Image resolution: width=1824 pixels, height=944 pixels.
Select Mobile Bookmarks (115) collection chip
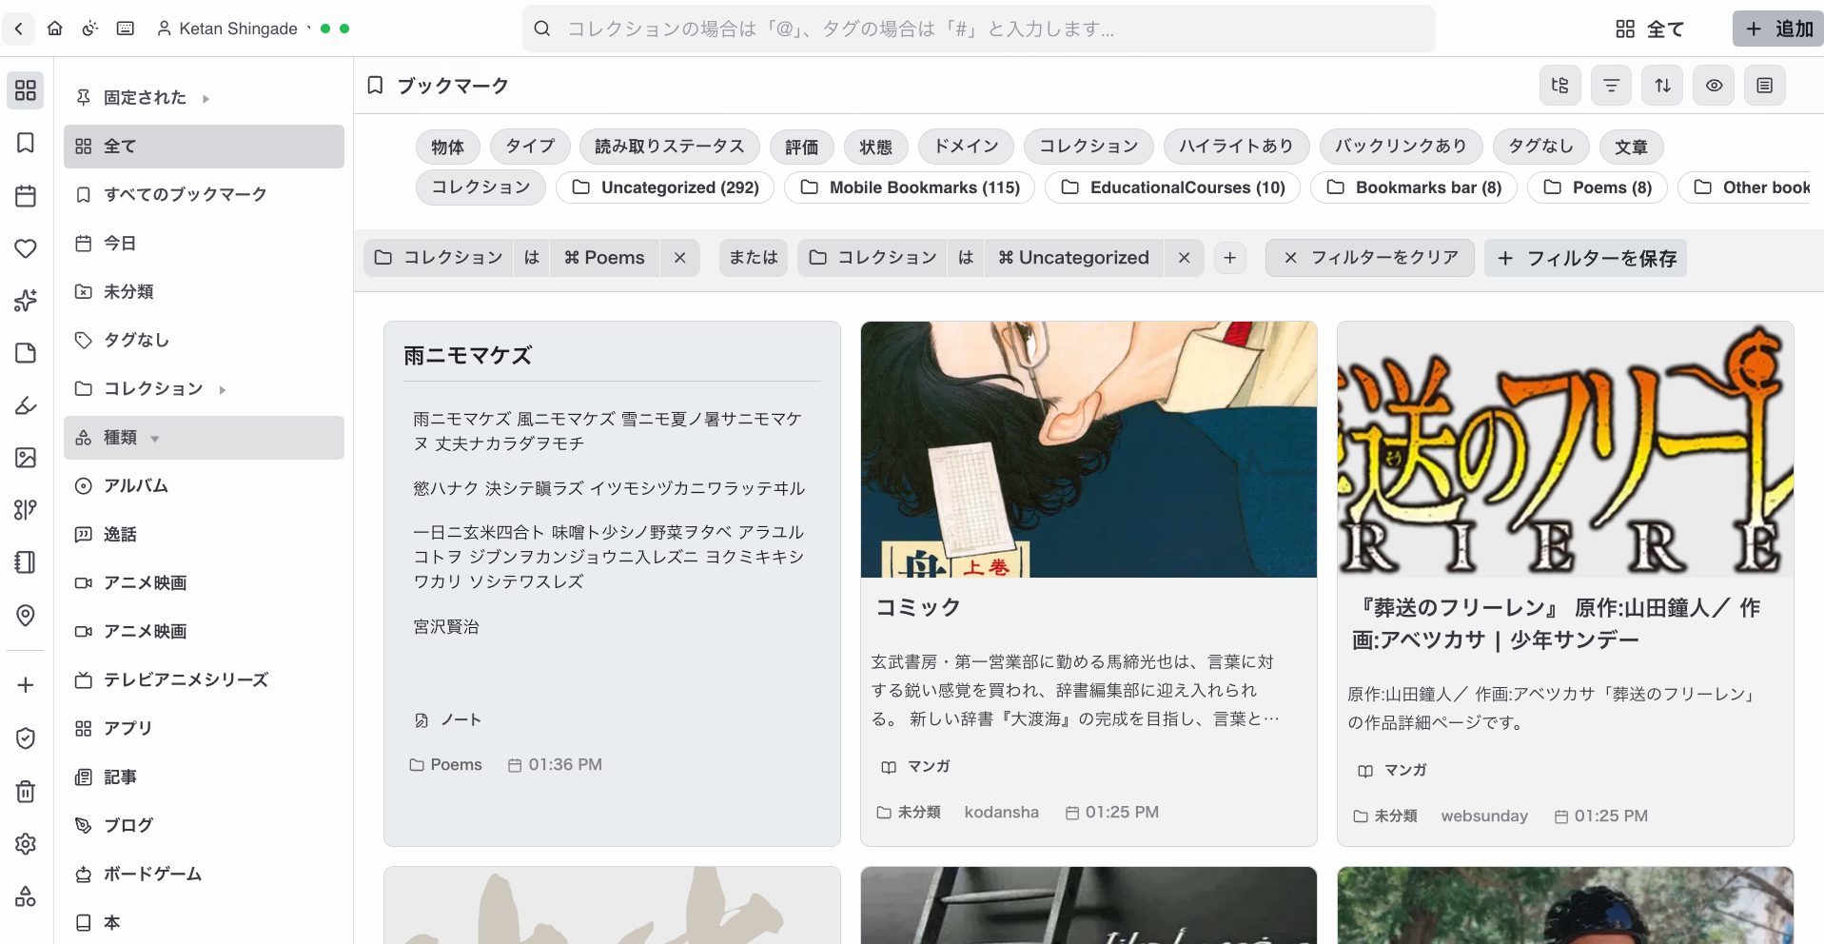click(x=910, y=187)
